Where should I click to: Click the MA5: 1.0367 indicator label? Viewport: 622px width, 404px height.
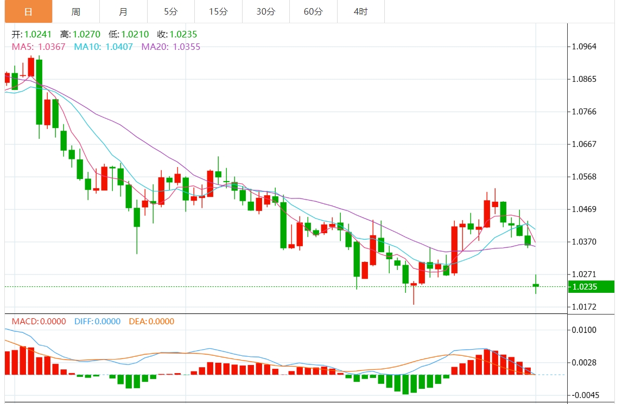point(39,47)
